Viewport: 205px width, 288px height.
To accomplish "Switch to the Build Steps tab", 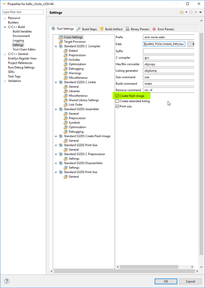I will [87, 29].
